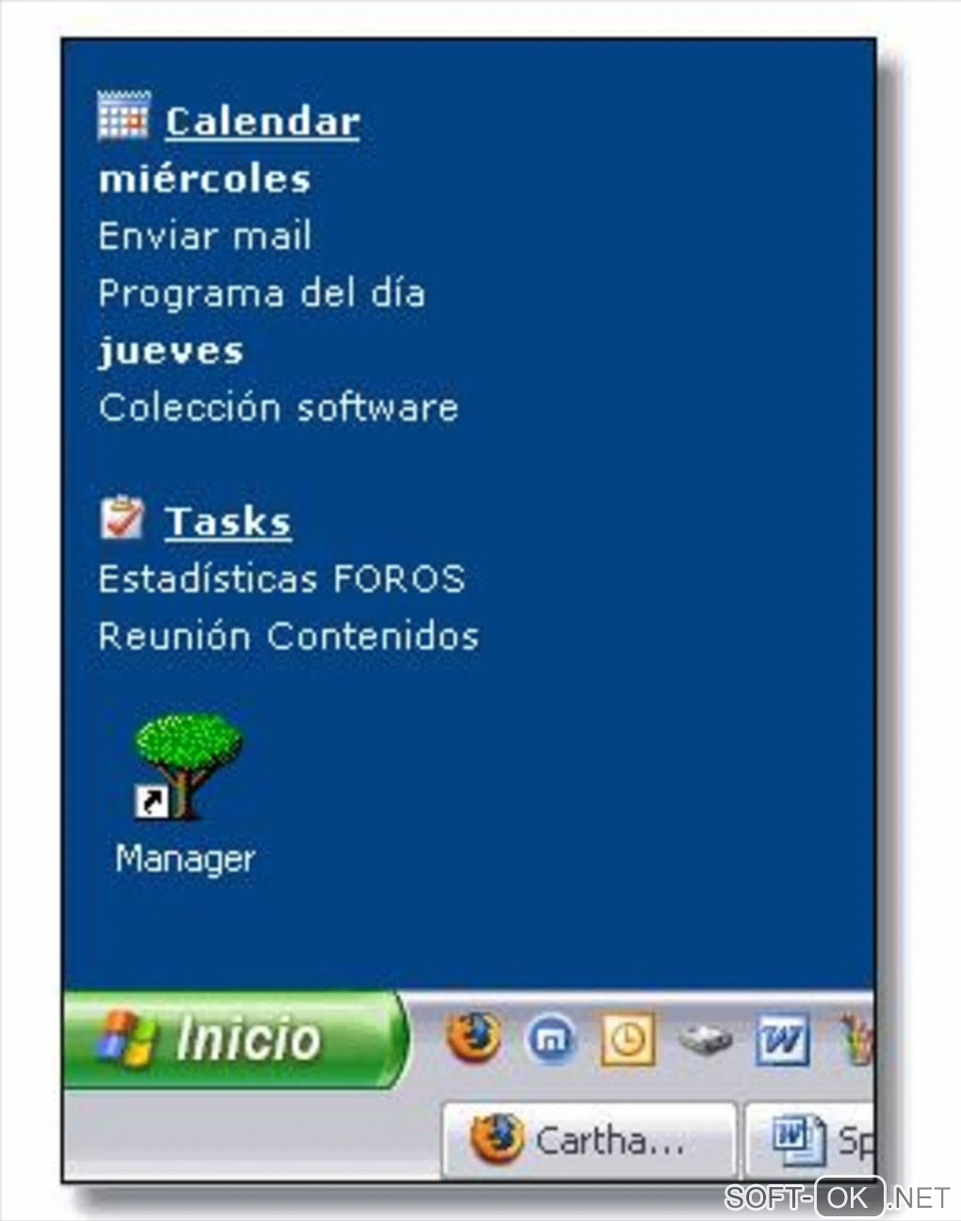Switch to the Cartha... Firefox taskbar window
Screen dimensions: 961x1221
(x=590, y=1141)
